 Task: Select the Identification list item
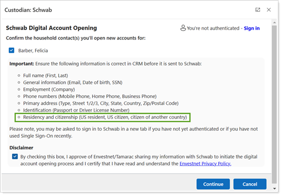[82, 110]
